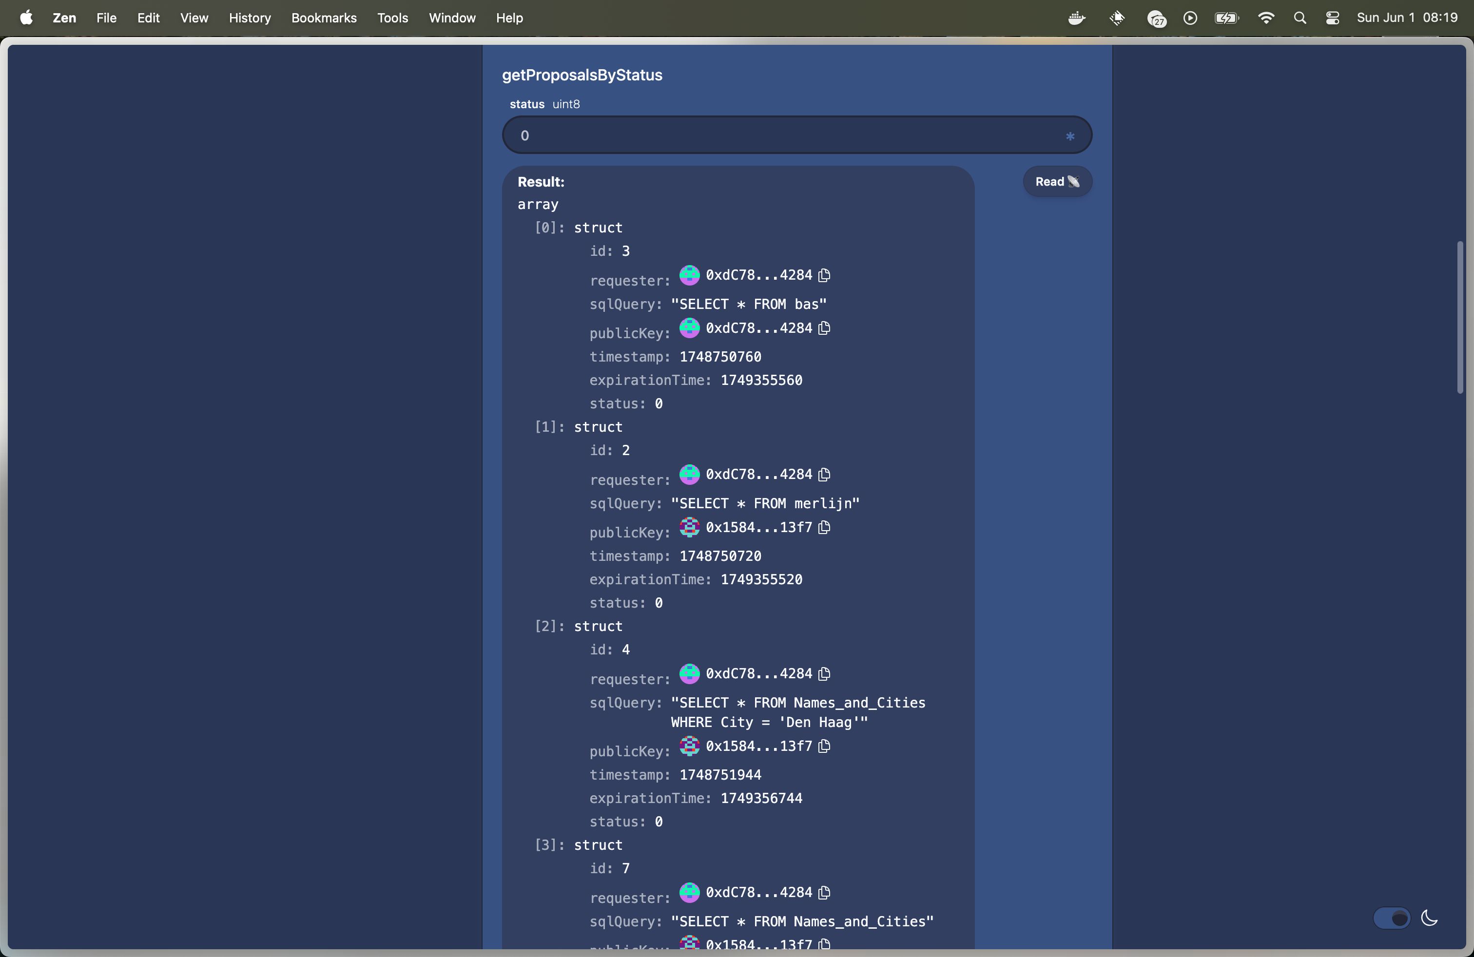
Task: Click requester blockie avatar in struct [2]
Action: (x=689, y=673)
